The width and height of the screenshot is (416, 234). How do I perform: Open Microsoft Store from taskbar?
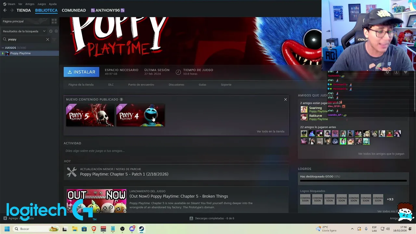84,229
